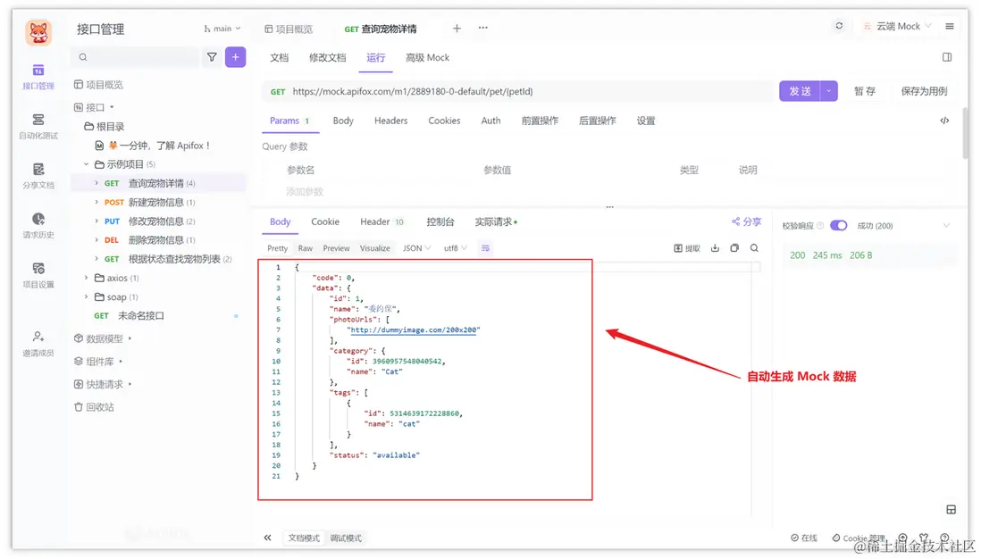Toggle word wrap icon in response toolbar
The height and width of the screenshot is (559, 981).
pos(485,248)
